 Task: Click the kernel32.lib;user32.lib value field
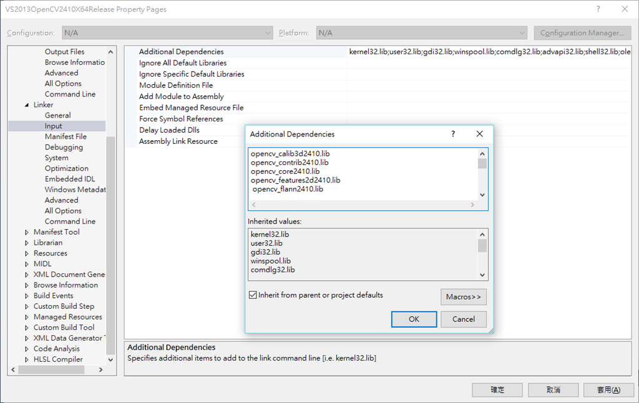489,52
